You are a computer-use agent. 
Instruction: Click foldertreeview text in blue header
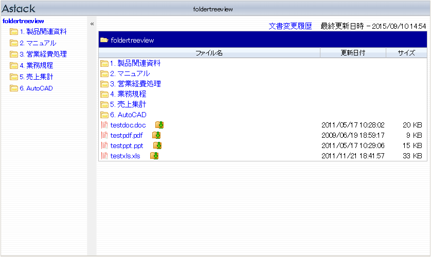click(132, 41)
